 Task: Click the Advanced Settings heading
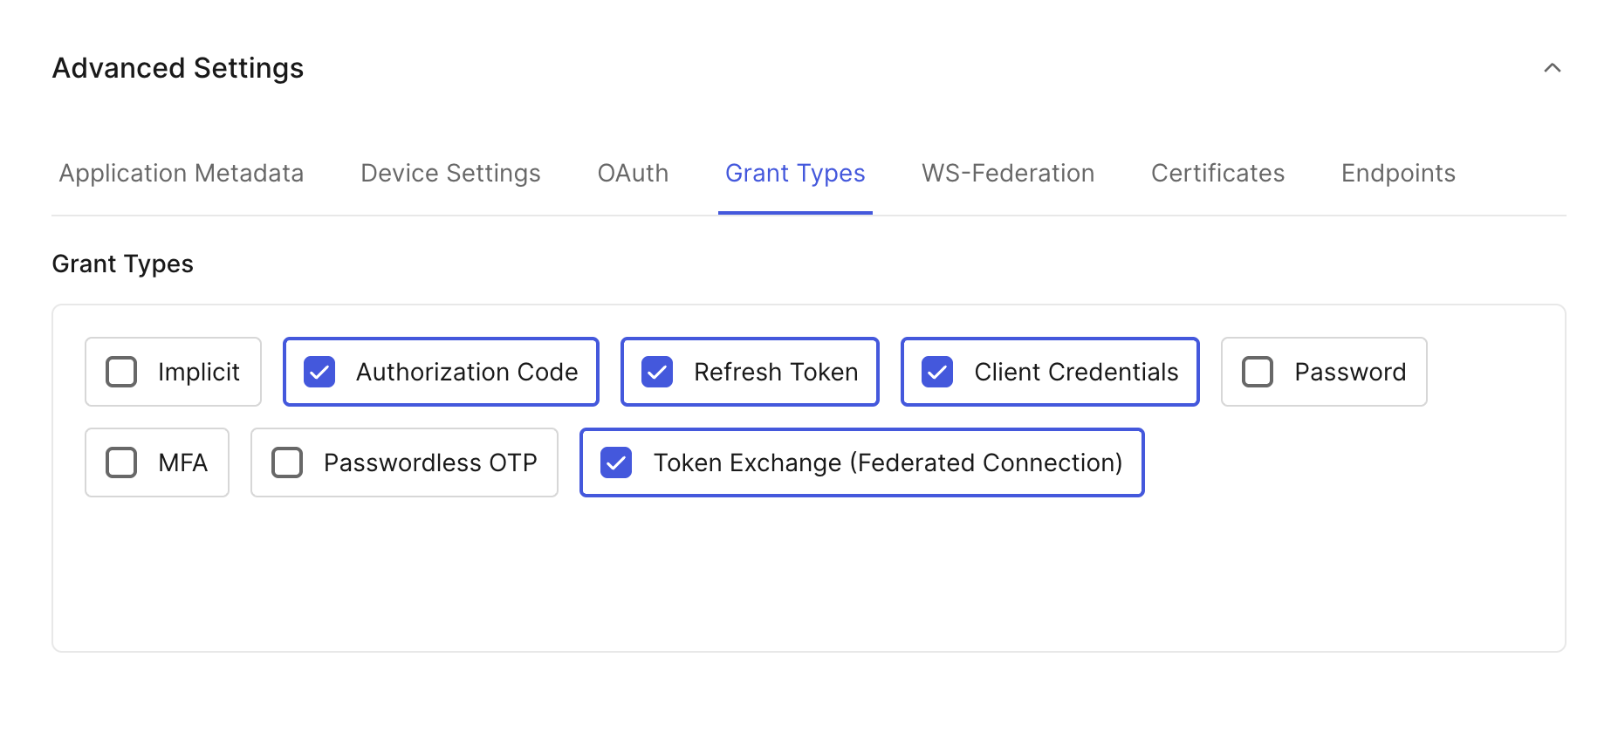[178, 68]
